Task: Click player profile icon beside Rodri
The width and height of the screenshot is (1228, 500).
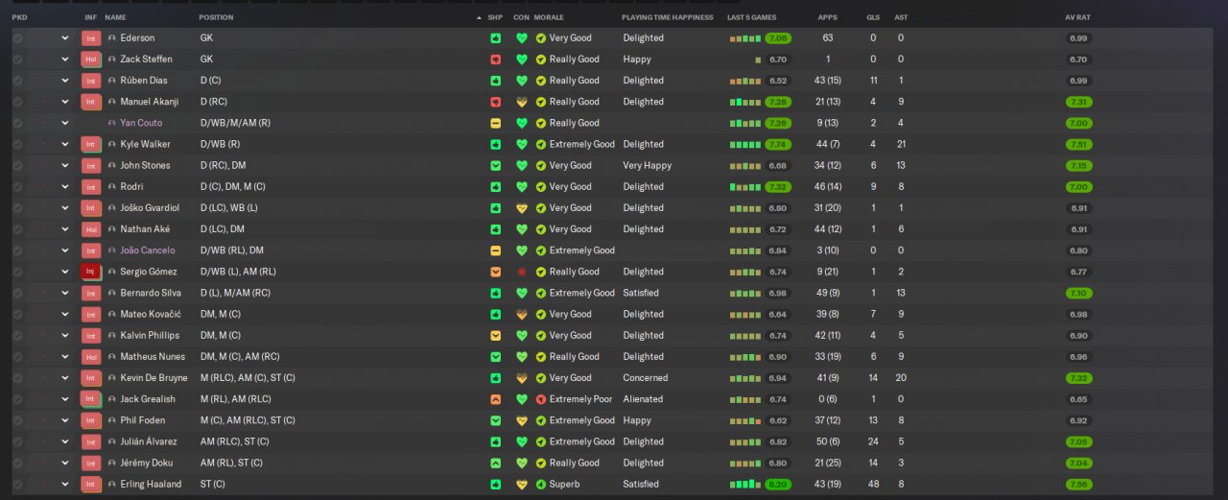Action: (x=111, y=186)
